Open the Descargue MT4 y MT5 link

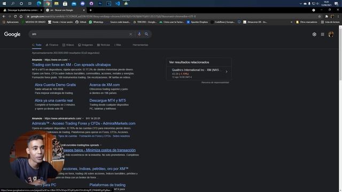tap(107, 100)
